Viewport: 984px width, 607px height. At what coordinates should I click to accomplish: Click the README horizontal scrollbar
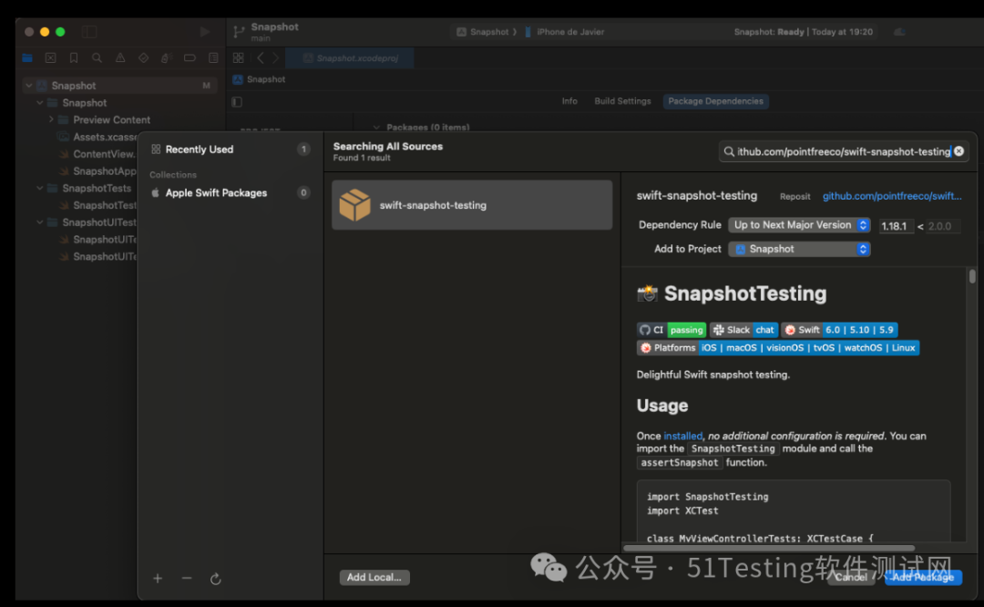[769, 548]
